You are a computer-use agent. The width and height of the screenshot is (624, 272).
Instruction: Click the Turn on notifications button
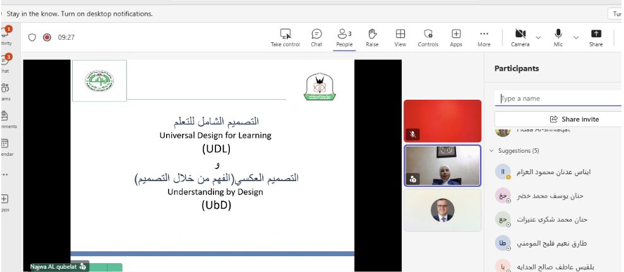click(616, 13)
